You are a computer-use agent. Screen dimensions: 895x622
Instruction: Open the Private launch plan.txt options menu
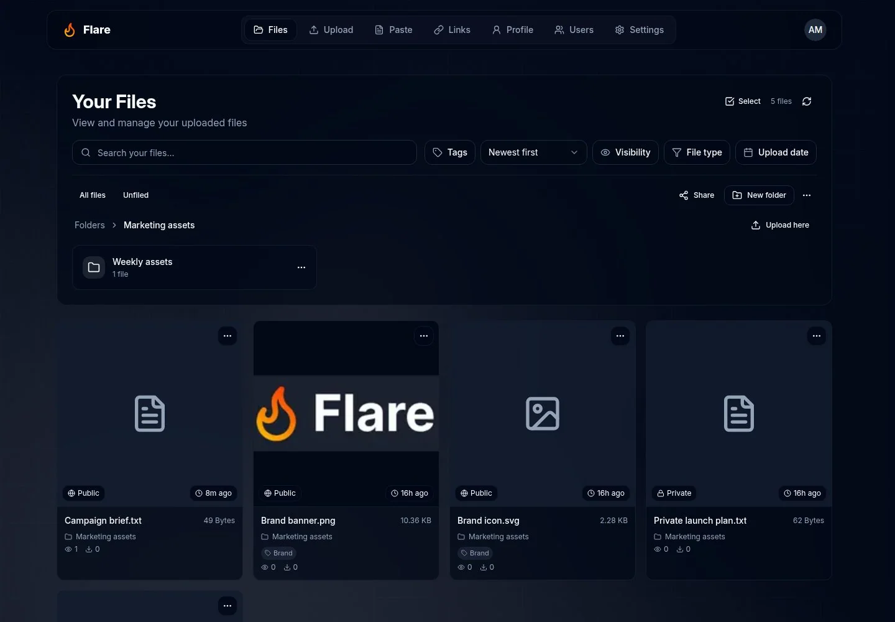click(x=817, y=336)
